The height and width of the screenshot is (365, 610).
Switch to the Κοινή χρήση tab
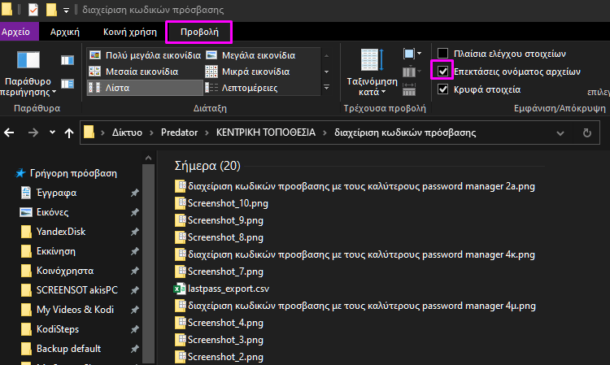pos(130,32)
